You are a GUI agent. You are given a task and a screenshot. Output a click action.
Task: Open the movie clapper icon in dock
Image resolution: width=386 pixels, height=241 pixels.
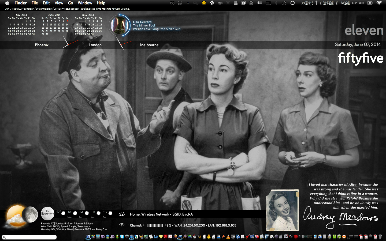click(x=218, y=237)
